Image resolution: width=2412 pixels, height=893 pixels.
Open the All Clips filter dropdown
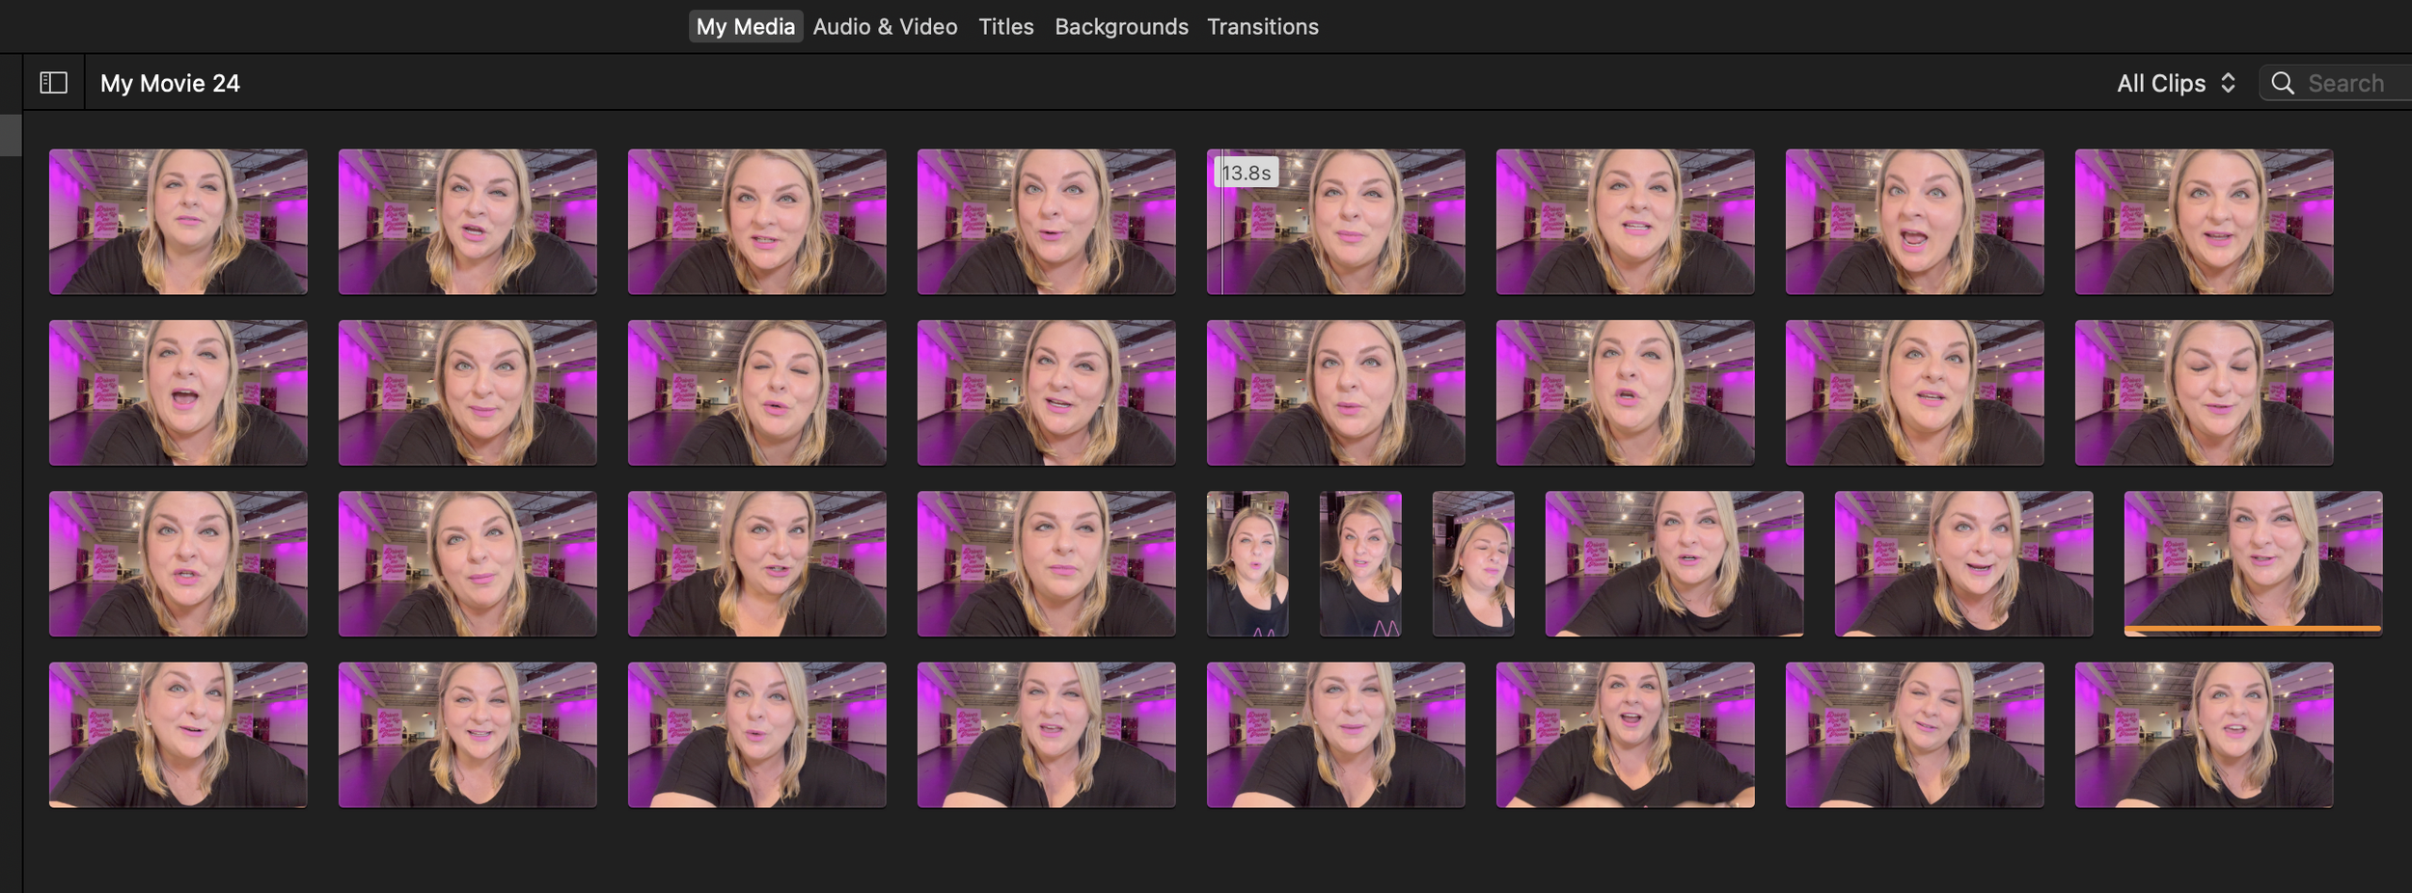(x=2176, y=84)
